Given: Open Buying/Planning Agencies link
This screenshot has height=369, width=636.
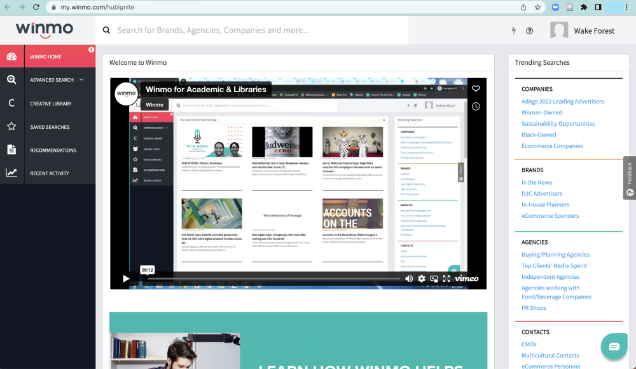Looking at the screenshot, I should point(555,255).
